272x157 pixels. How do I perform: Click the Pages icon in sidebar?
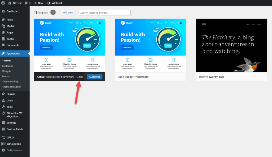pos(3,32)
